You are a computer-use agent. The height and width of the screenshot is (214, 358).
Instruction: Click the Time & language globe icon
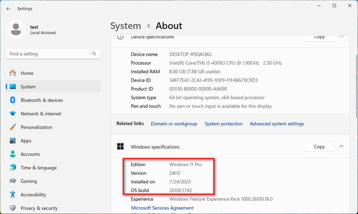coord(12,167)
